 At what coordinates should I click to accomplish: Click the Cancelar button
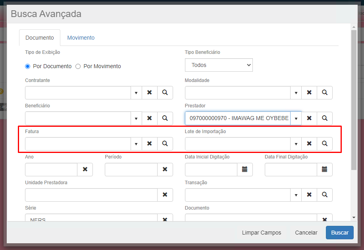click(x=306, y=233)
